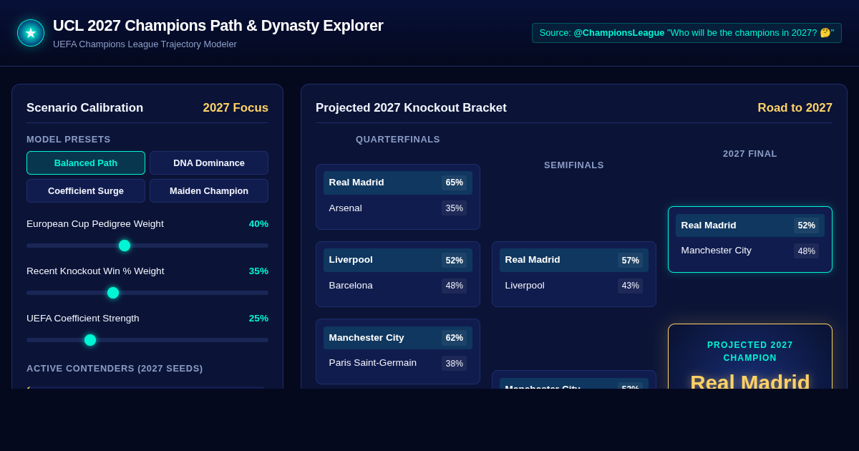The image size is (859, 451).
Task: Click the Road to 2027 label
Action: pos(795,108)
